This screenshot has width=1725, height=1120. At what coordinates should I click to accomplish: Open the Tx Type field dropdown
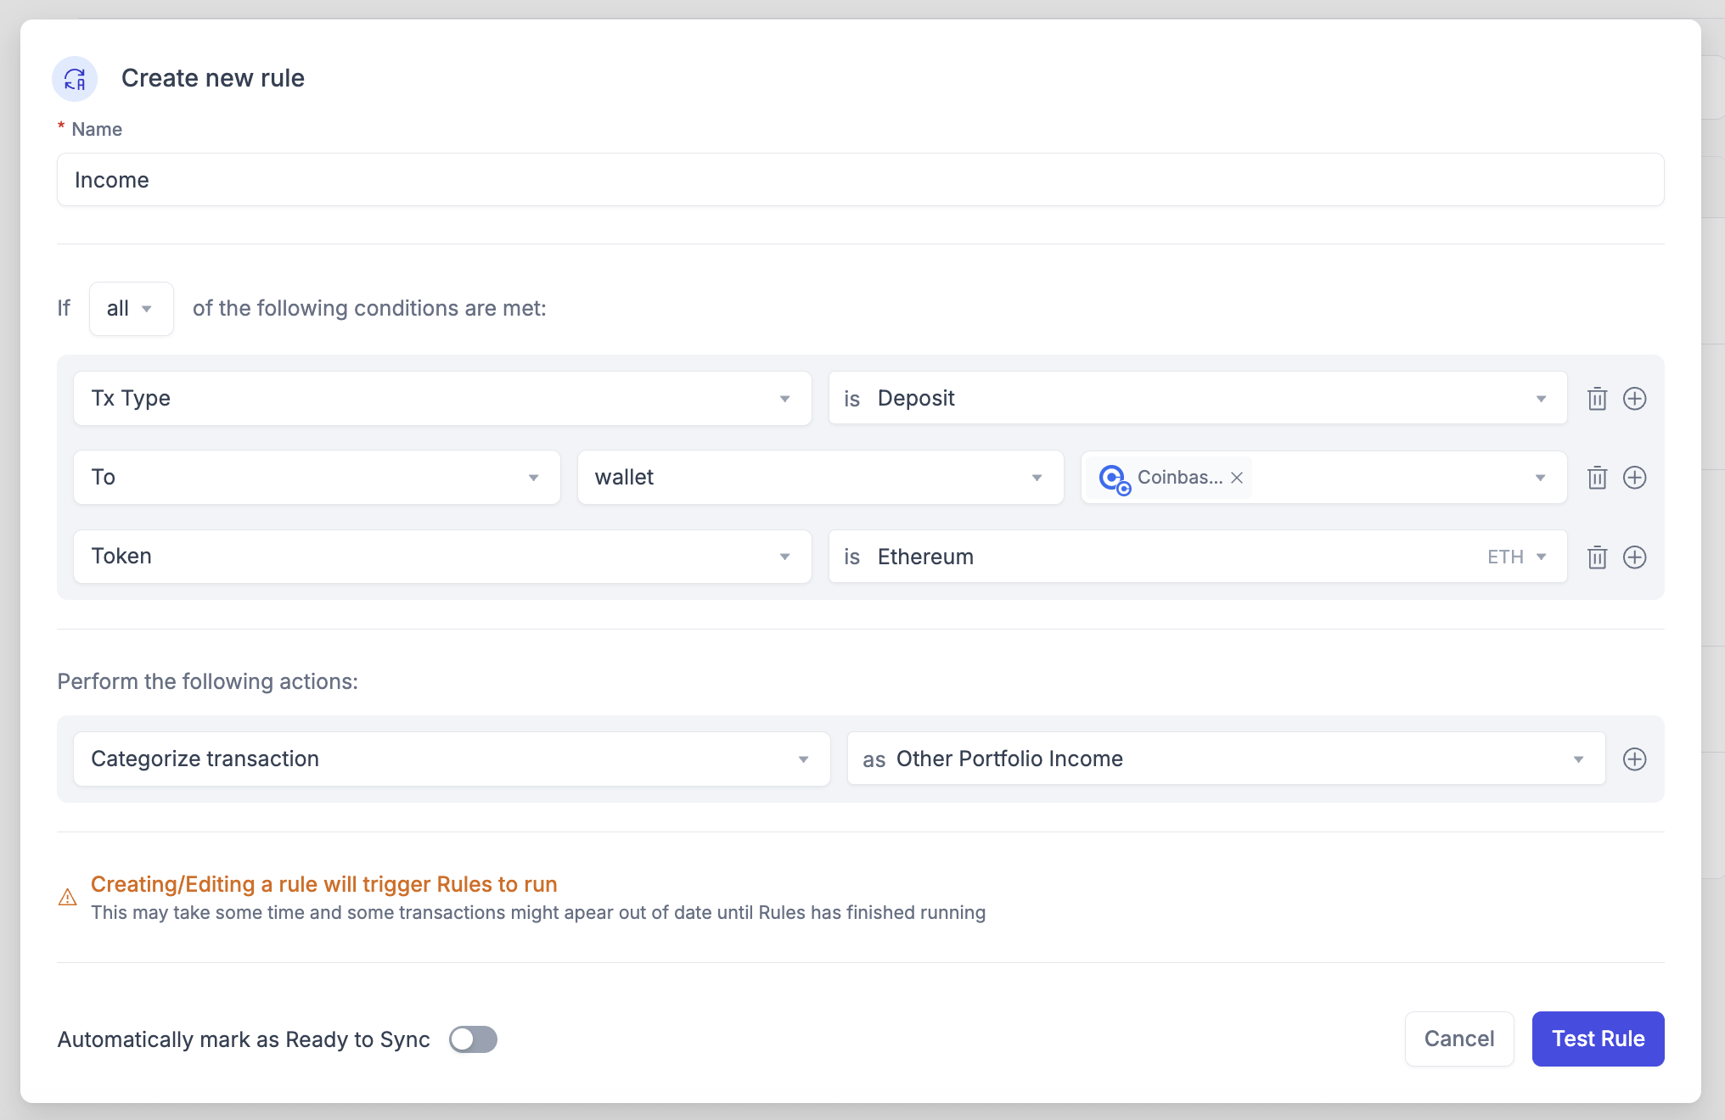click(441, 399)
